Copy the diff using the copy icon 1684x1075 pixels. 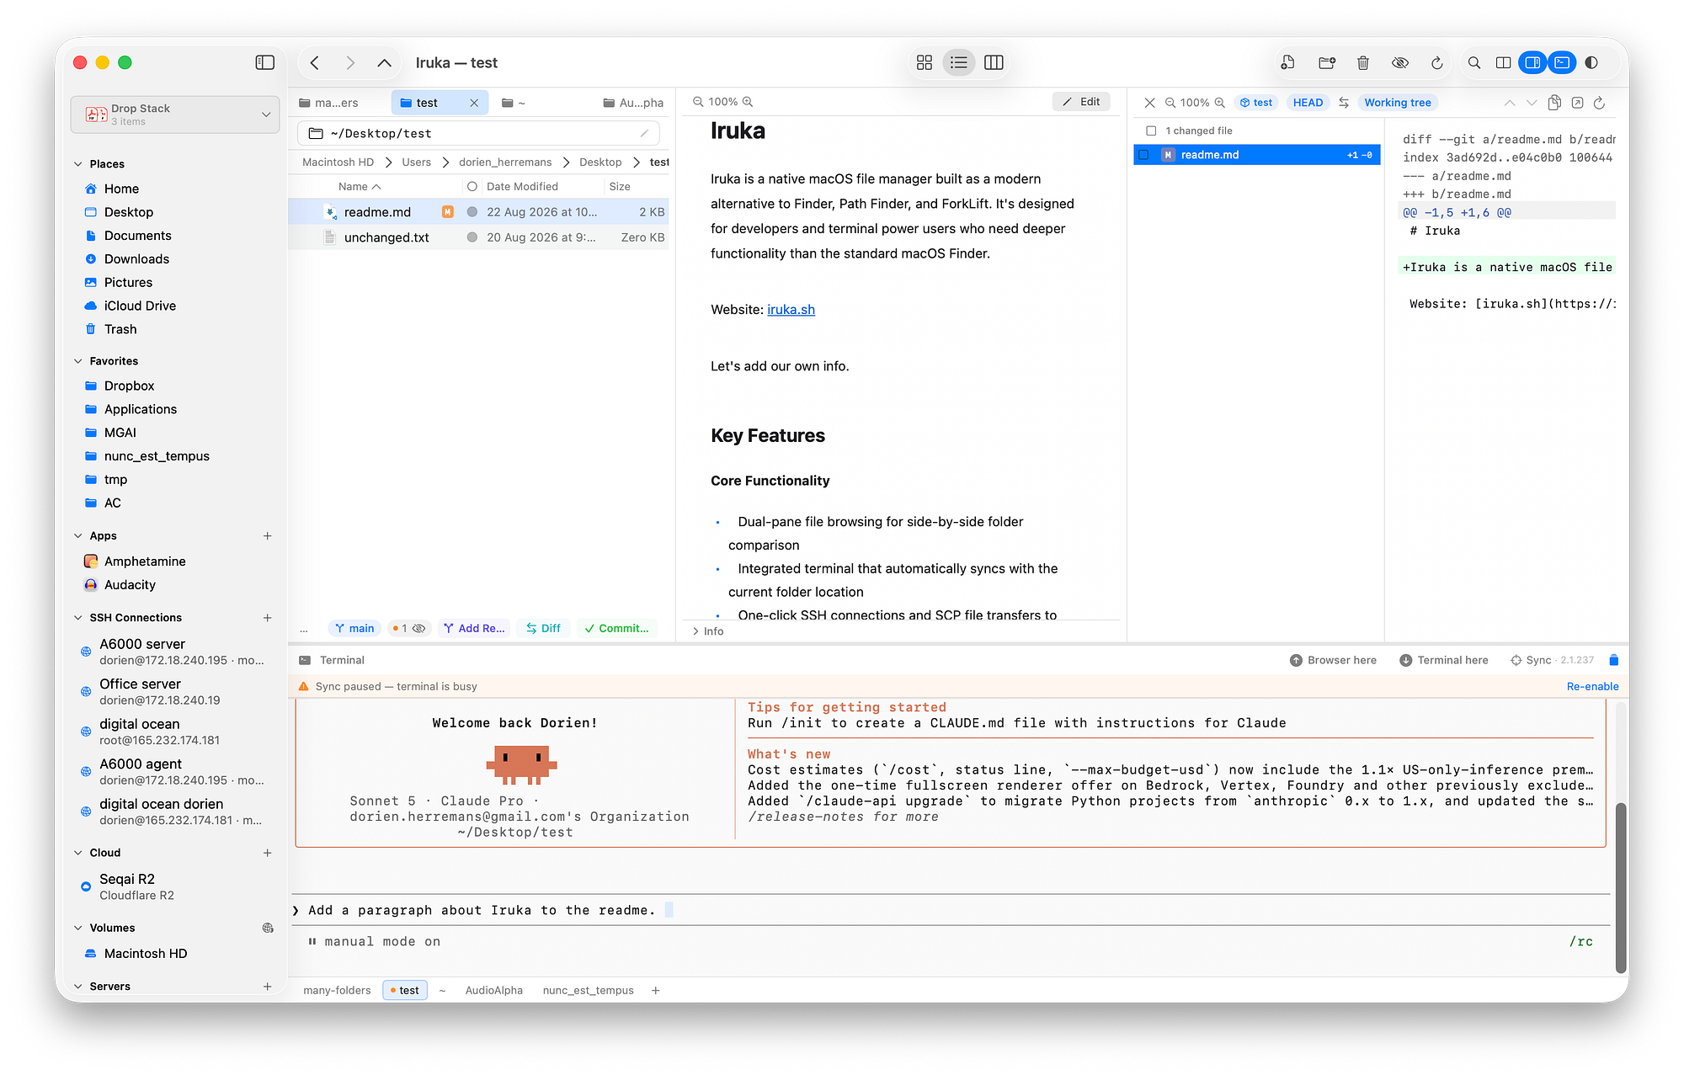1554,103
